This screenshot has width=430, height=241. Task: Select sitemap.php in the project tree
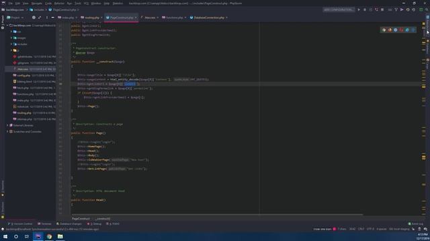(x=25, y=119)
